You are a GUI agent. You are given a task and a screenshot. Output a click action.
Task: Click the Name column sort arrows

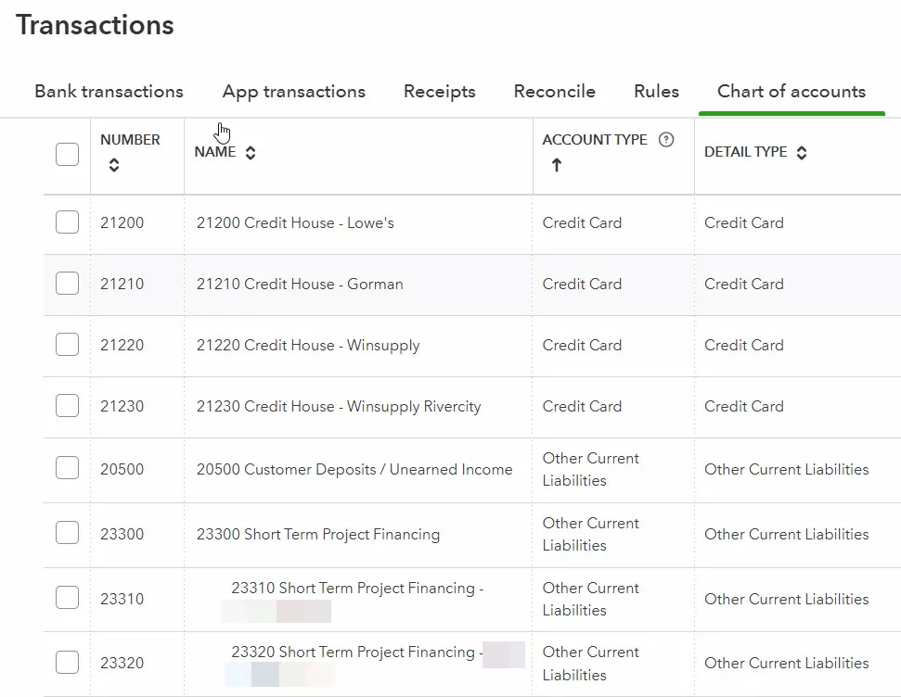tap(251, 153)
